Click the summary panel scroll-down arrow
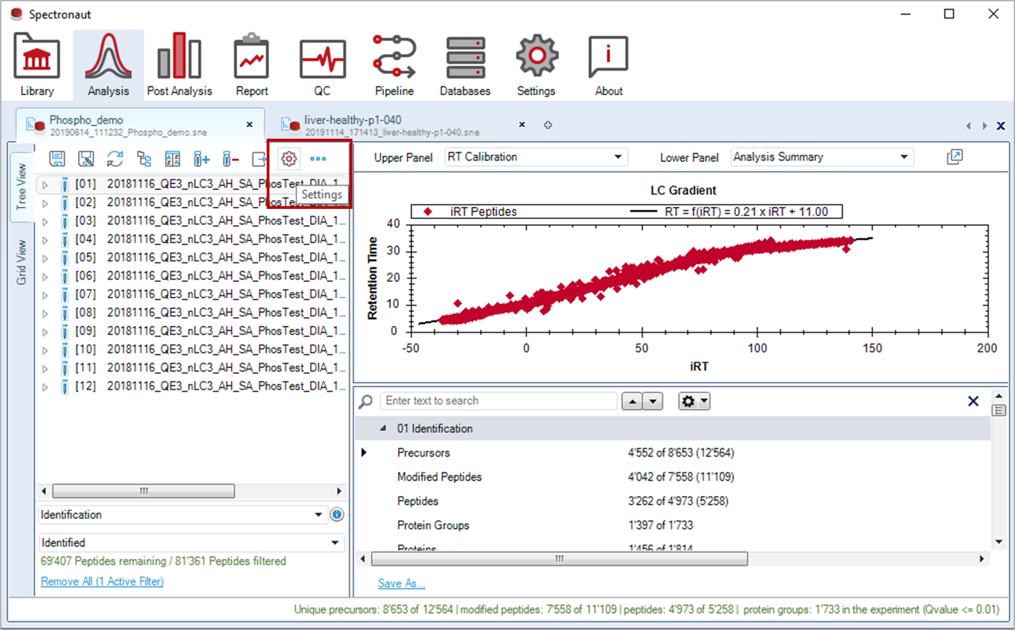Viewport: 1015px width, 630px height. 999,542
